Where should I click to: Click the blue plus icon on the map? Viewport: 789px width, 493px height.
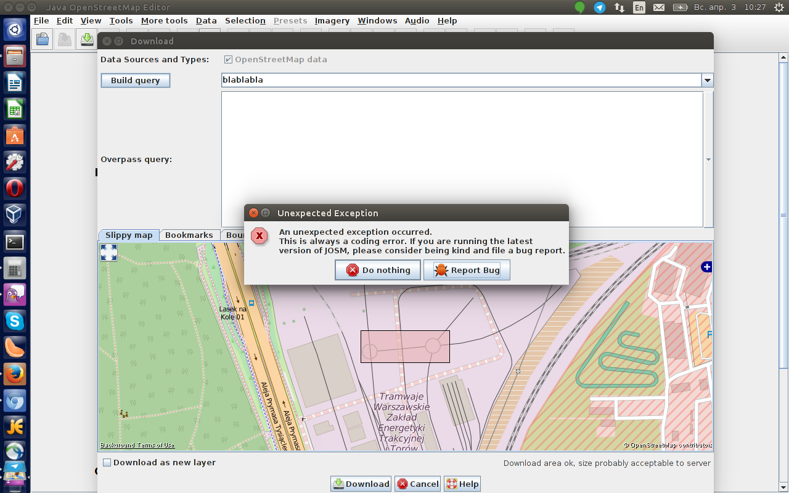[x=706, y=267]
